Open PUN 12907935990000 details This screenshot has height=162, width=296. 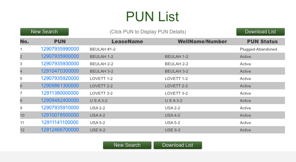(x=60, y=49)
